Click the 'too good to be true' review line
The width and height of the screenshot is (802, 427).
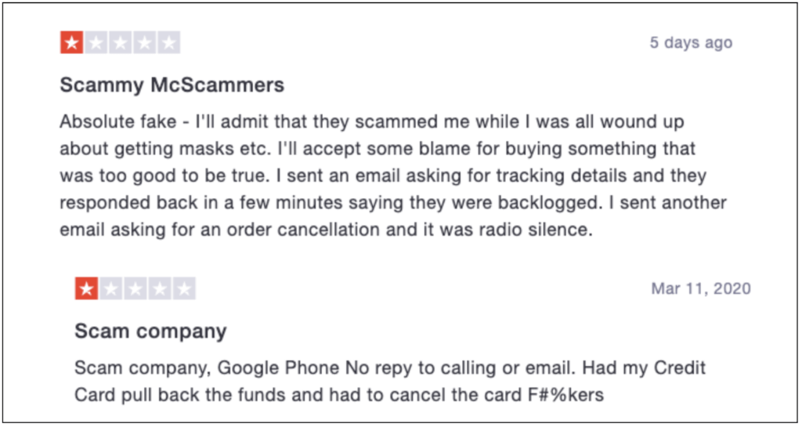point(383,176)
